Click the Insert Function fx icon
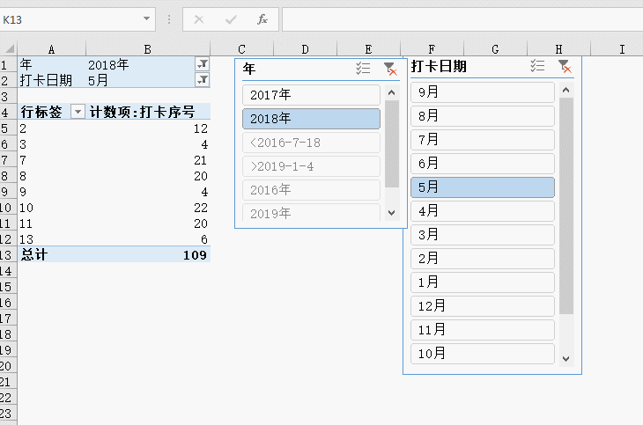Image resolution: width=643 pixels, height=425 pixels. coord(262,19)
